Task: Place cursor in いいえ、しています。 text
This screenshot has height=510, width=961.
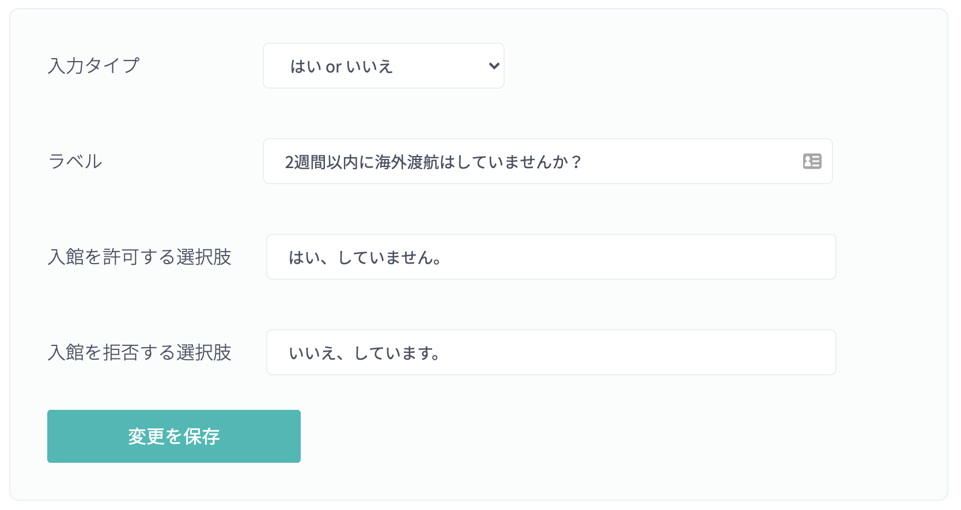Action: click(x=365, y=353)
